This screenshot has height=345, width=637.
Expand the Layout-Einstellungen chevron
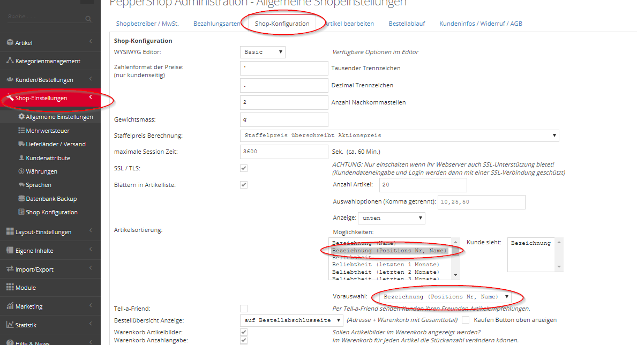(91, 230)
